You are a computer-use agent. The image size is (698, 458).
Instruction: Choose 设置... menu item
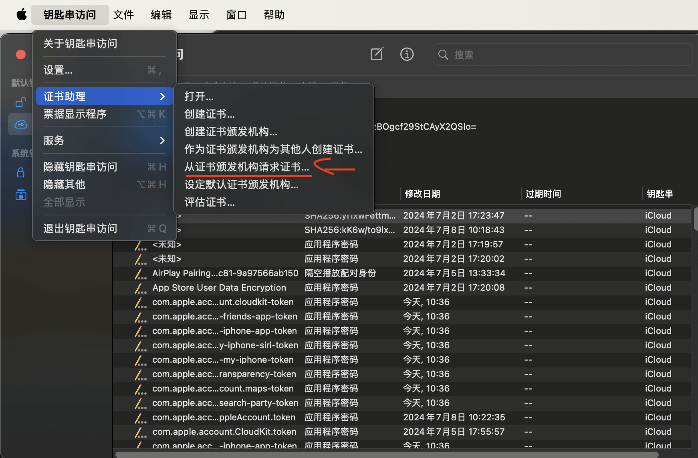pos(104,70)
